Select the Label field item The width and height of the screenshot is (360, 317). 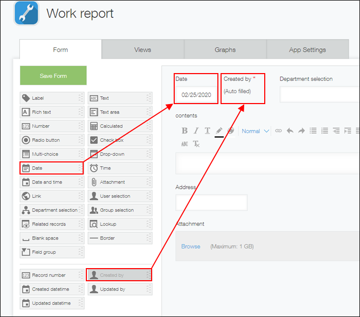pyautogui.click(x=52, y=98)
